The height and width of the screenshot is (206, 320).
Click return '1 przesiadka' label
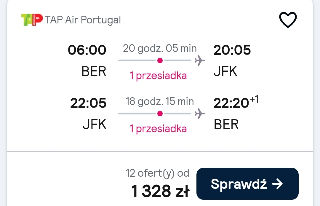tap(158, 129)
